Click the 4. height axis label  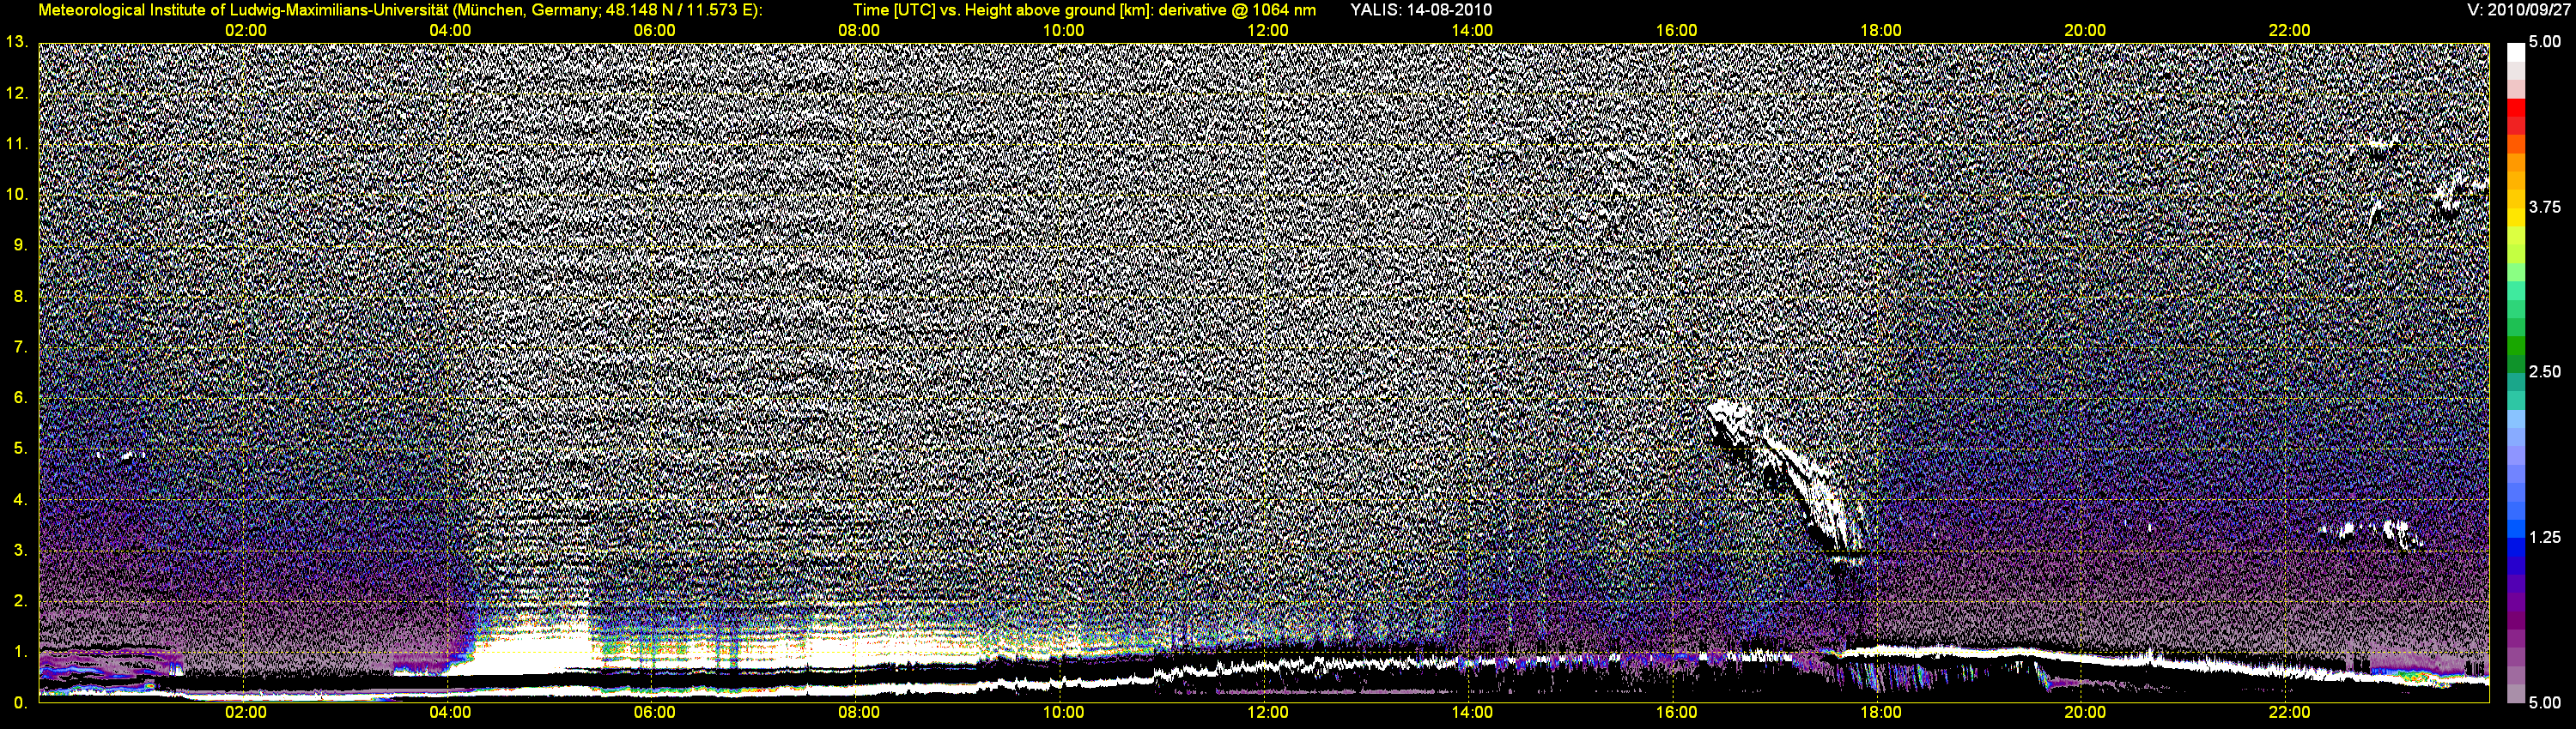(x=20, y=499)
